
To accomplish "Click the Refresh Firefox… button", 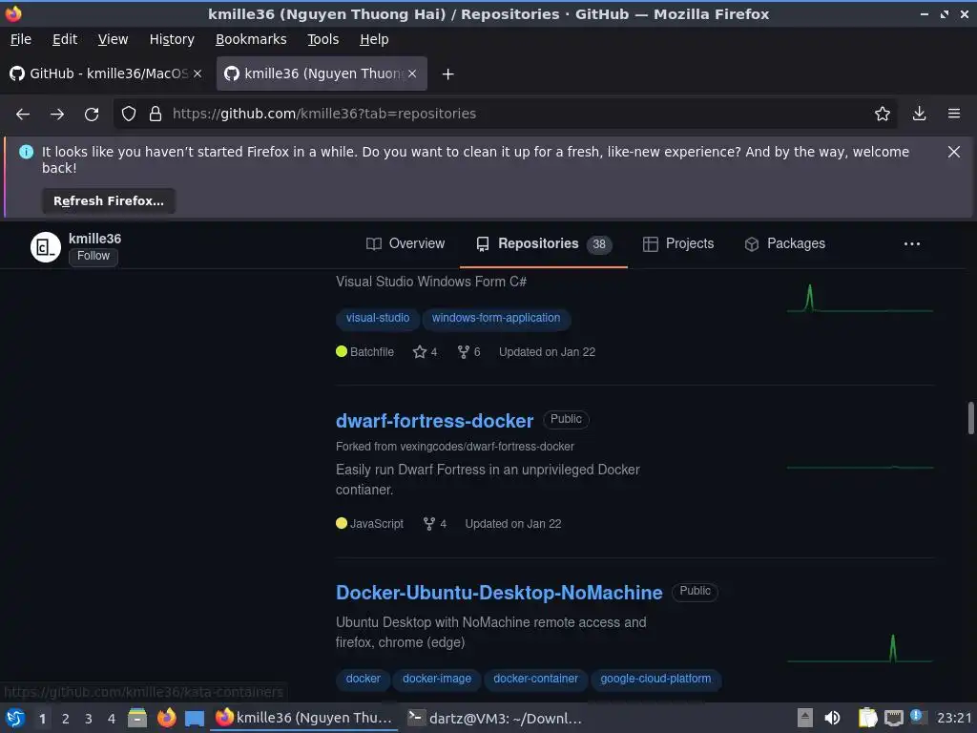I will pyautogui.click(x=109, y=200).
